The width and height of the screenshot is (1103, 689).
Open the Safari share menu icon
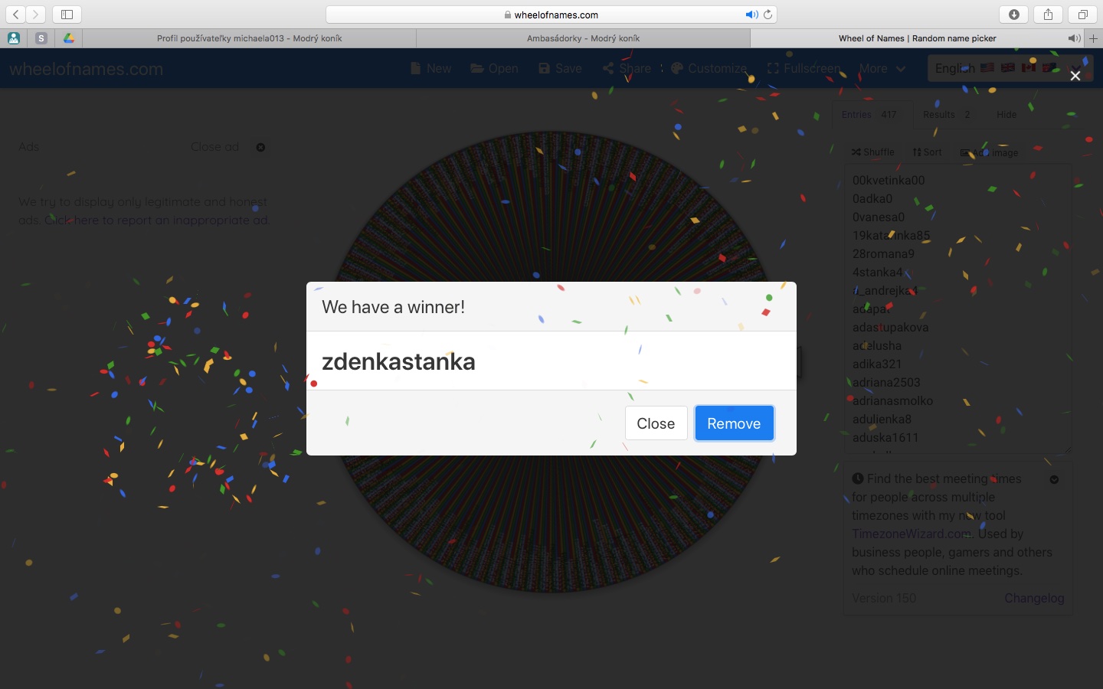pos(1048,15)
